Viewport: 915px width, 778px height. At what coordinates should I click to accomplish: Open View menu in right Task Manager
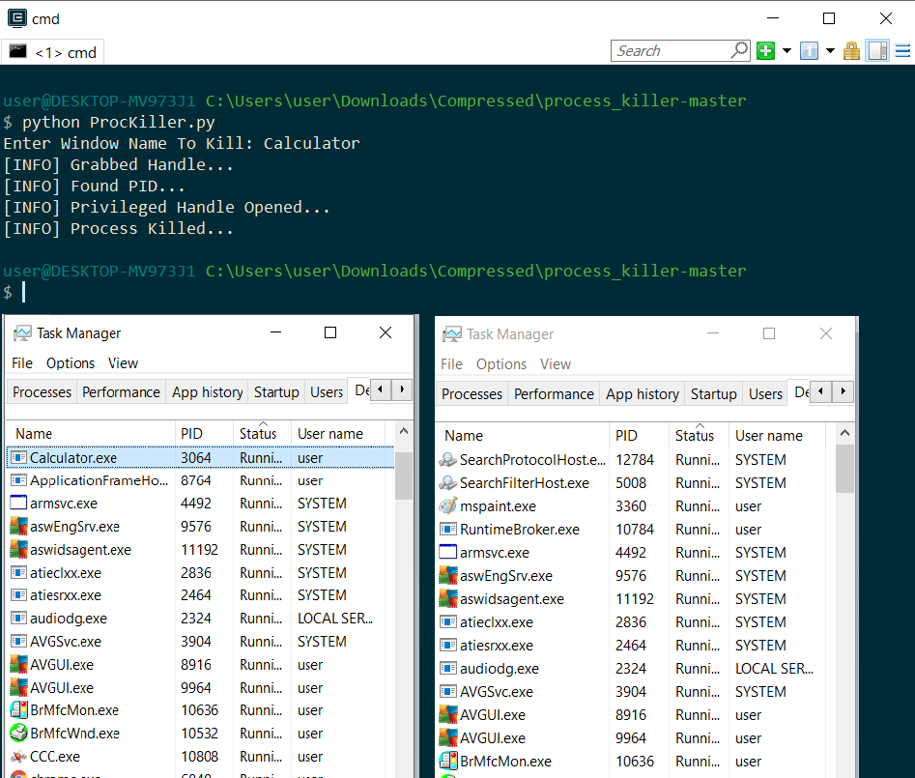(x=555, y=364)
